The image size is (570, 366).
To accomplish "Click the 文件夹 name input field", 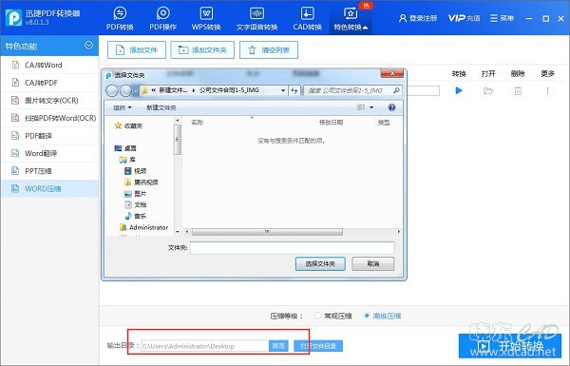I will (293, 248).
